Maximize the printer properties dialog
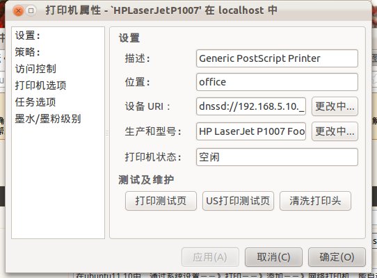 click(31, 11)
